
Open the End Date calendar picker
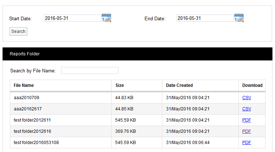[x=239, y=18]
